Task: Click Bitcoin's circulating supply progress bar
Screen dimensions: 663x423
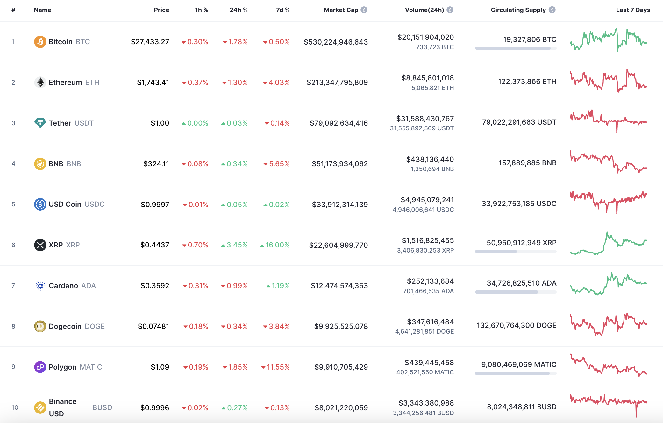Action: (x=515, y=49)
